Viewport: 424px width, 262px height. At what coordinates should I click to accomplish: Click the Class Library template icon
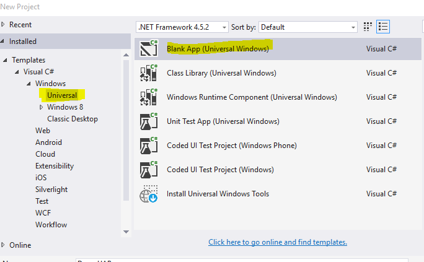[149, 73]
